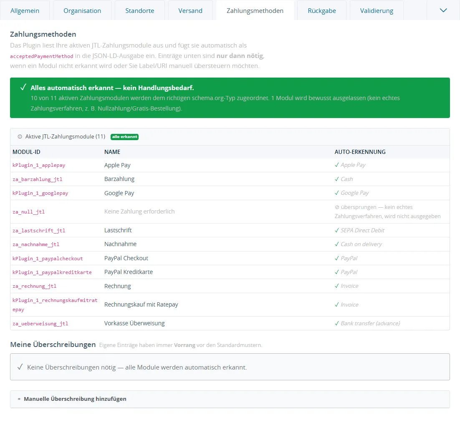Click the name Barzahlung

119,179
